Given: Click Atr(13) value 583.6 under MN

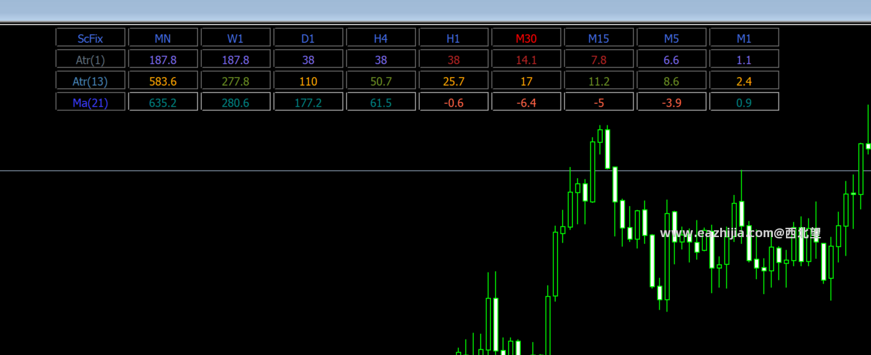Looking at the screenshot, I should (163, 80).
